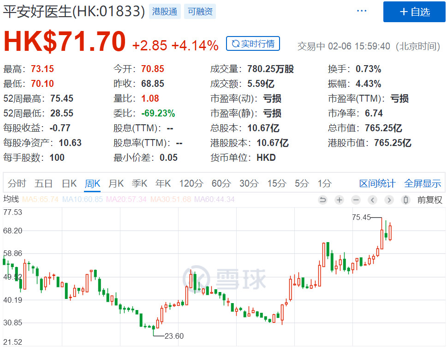This screenshot has height=347, width=447.
Task: Click the 振幅 value 4.43%
Action: [x=368, y=84]
